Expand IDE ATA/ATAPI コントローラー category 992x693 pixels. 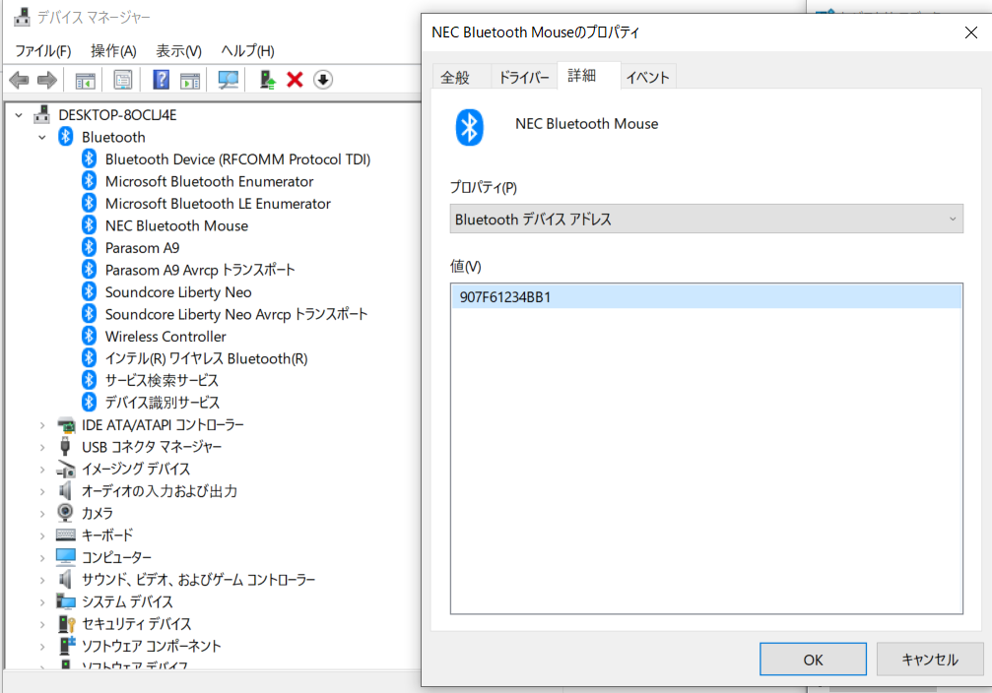(x=42, y=425)
